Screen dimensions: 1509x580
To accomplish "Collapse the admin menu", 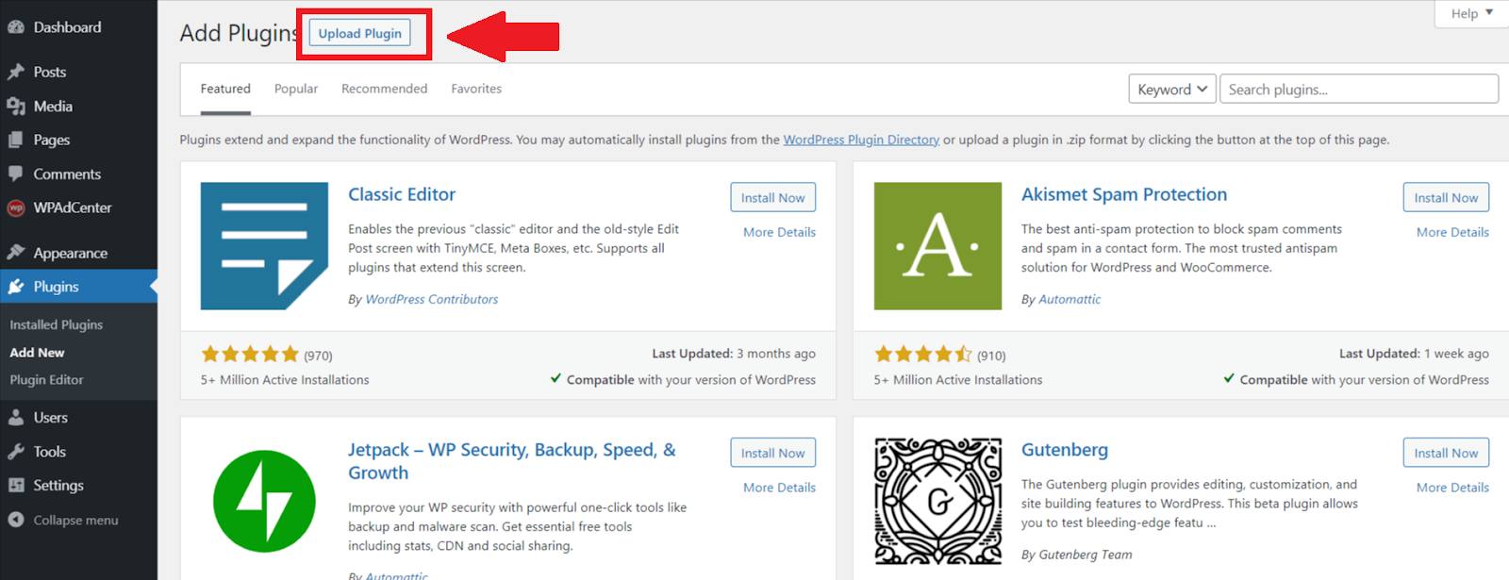I will [75, 520].
